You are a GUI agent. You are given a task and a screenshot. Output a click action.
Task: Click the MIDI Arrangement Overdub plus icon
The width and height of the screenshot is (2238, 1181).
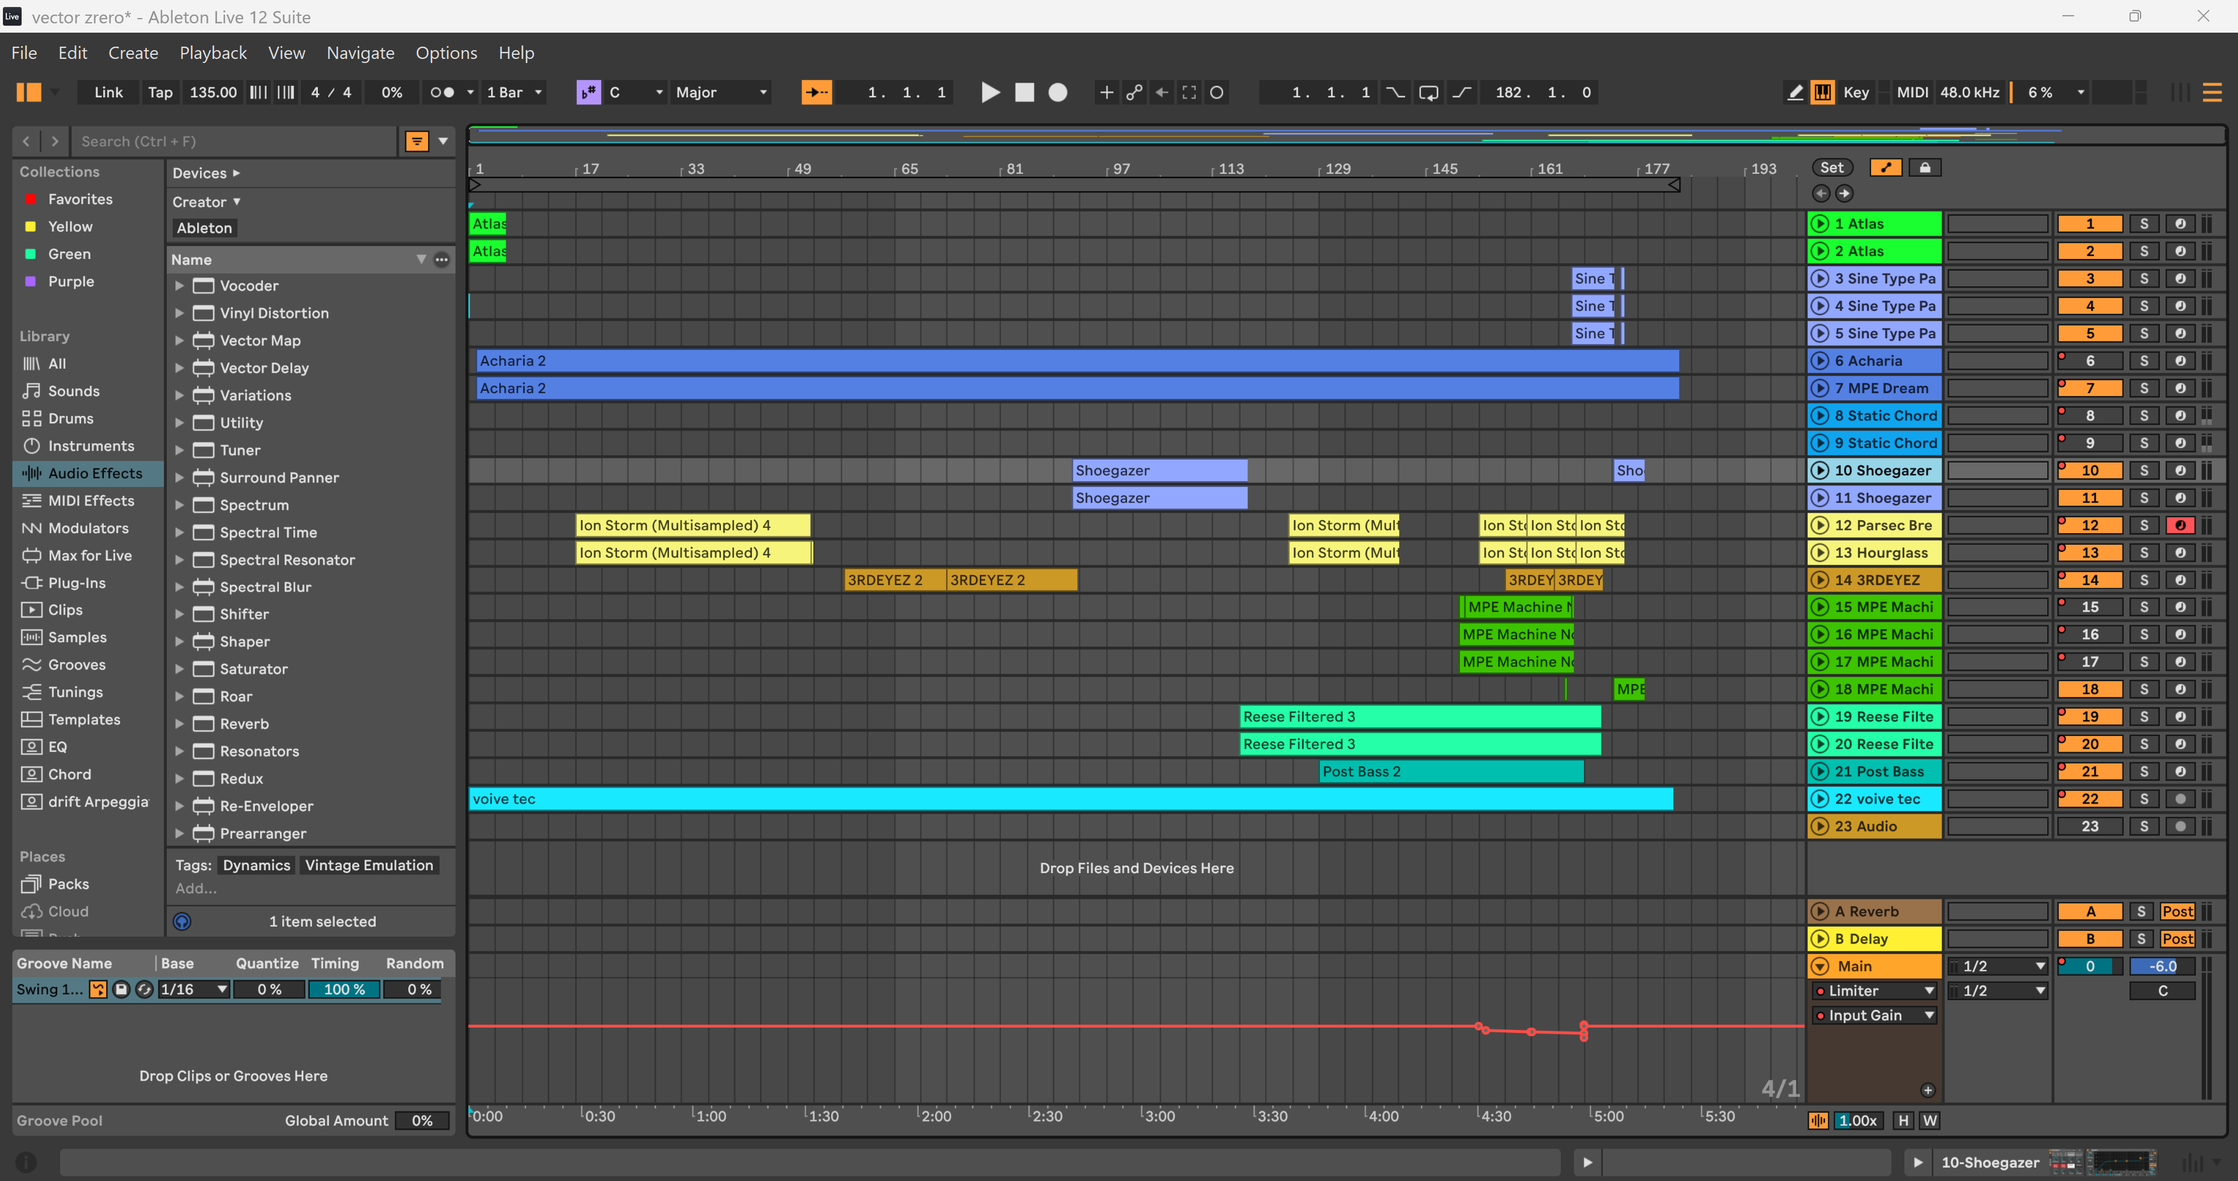point(1106,92)
